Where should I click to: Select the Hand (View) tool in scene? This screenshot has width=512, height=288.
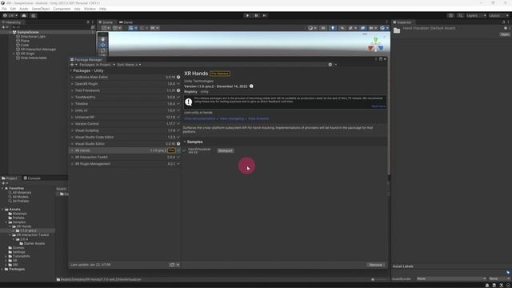point(103,39)
